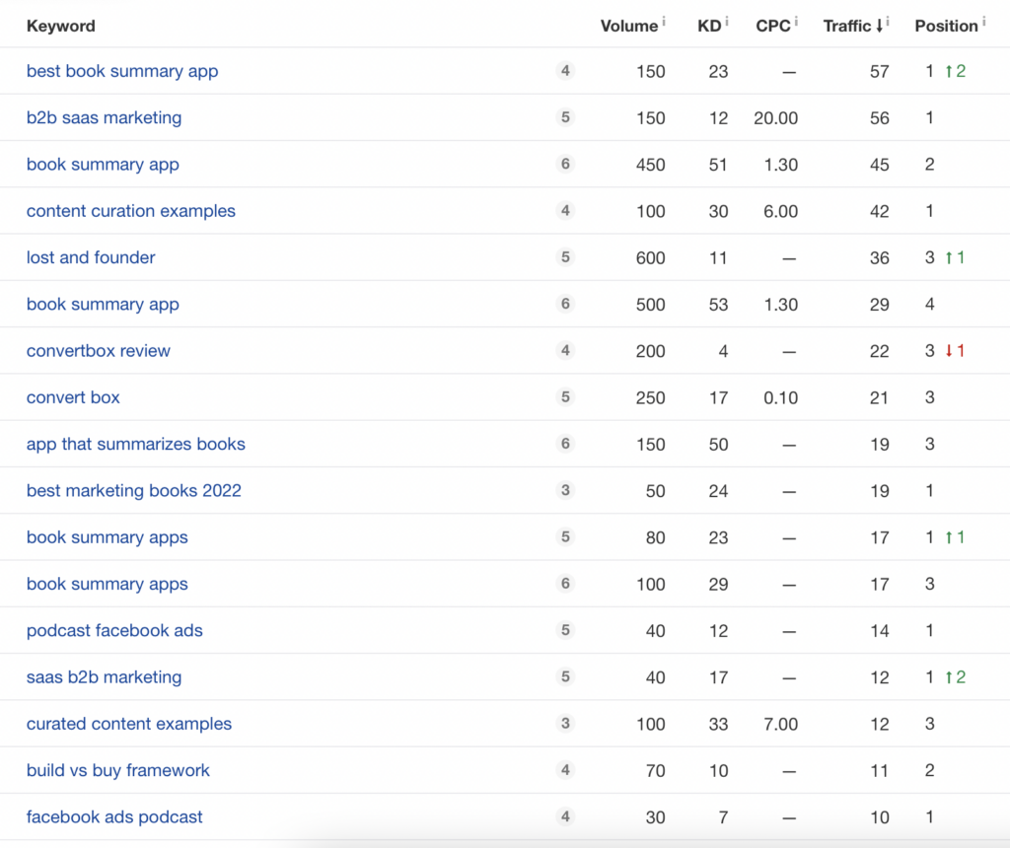Select the 'facebook ads podcast' keyword
This screenshot has width=1010, height=848.
point(114,816)
